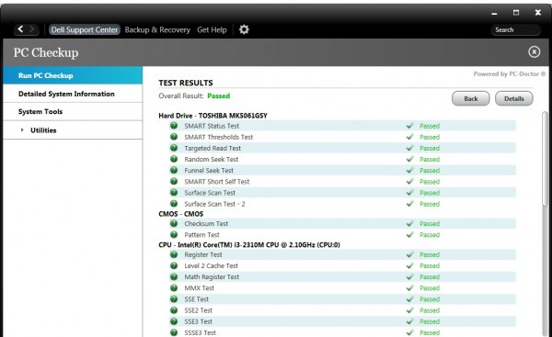Click Passed status for Targeted Read Test
552x337 pixels.
(430, 148)
